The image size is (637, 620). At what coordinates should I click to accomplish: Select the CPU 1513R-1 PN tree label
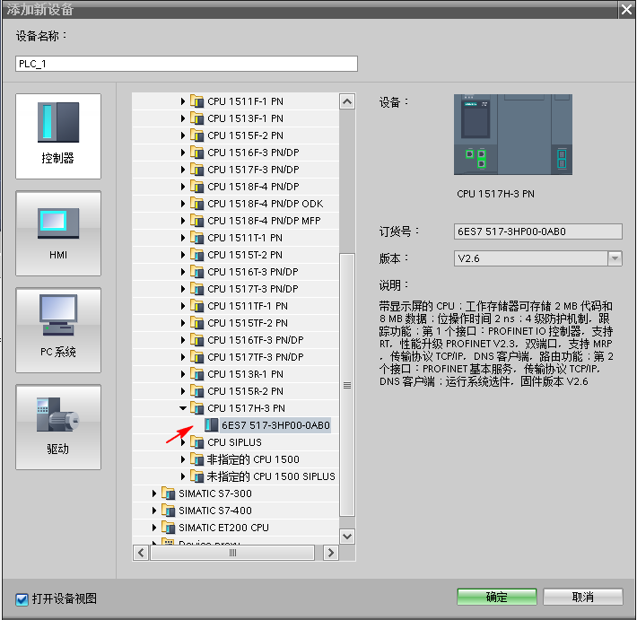245,374
